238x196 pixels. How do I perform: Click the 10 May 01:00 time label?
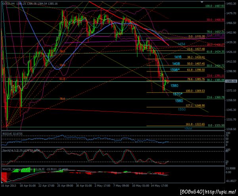pos(140,186)
